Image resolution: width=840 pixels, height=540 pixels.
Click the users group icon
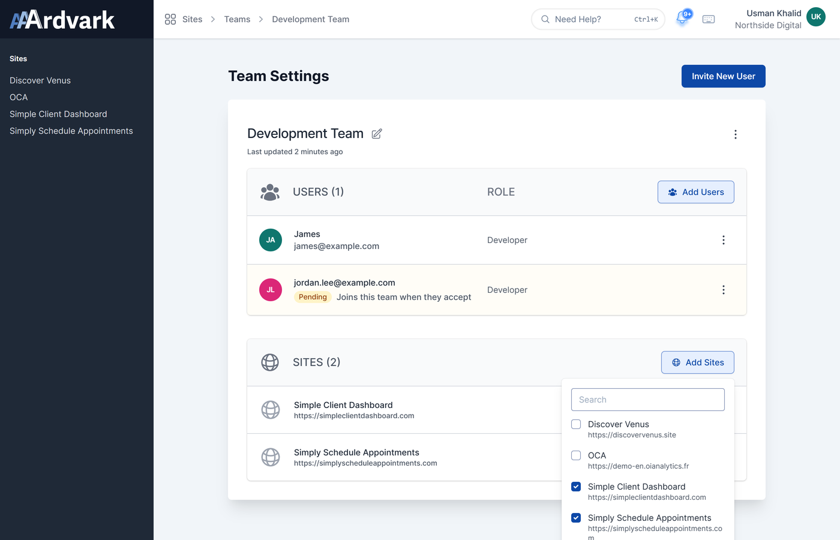pos(270,192)
